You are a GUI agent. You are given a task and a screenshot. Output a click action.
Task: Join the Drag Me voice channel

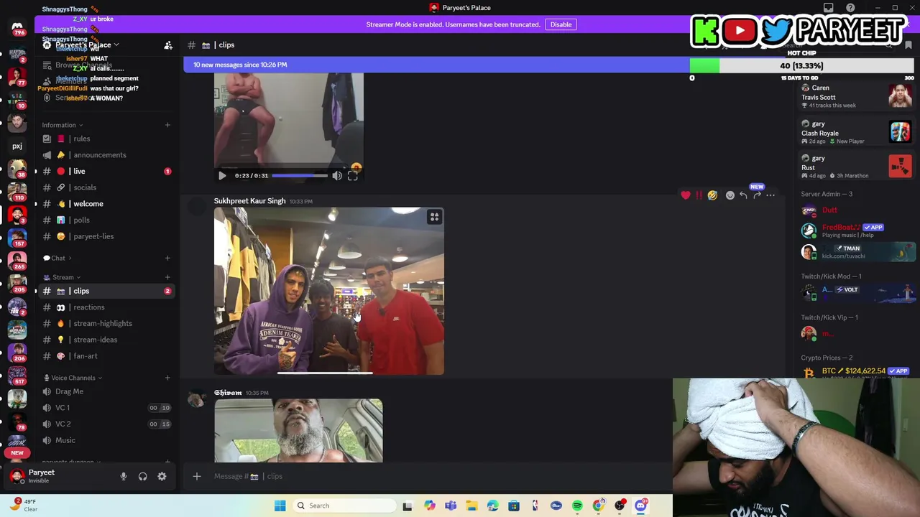pyautogui.click(x=105, y=391)
